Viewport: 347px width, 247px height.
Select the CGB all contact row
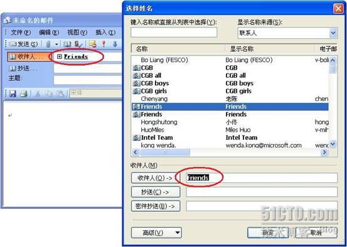pos(230,76)
